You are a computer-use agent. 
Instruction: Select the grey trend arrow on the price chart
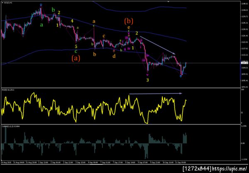coord(158,45)
